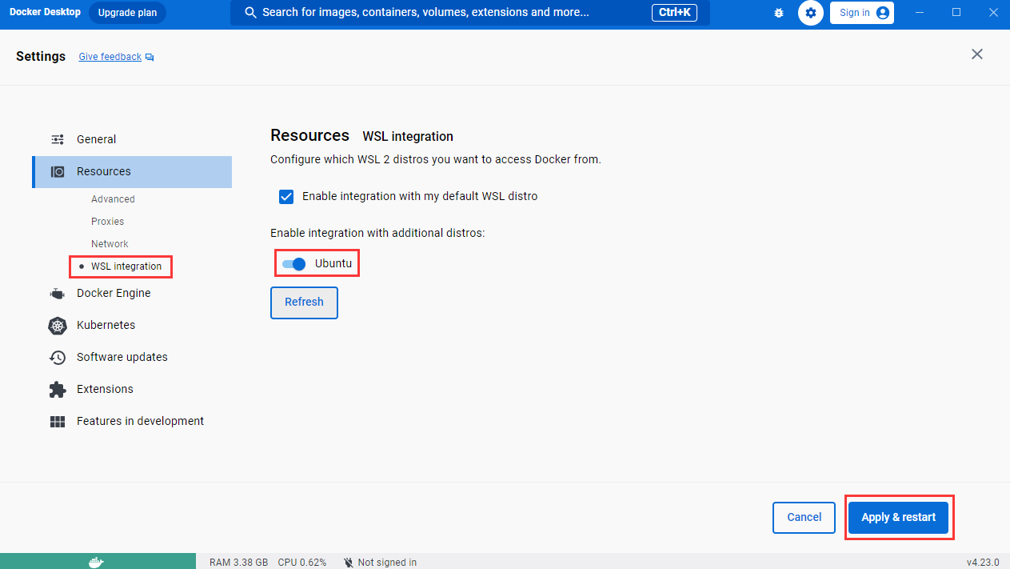The width and height of the screenshot is (1010, 569).
Task: Click the Extensions puzzle icon
Action: point(58,389)
